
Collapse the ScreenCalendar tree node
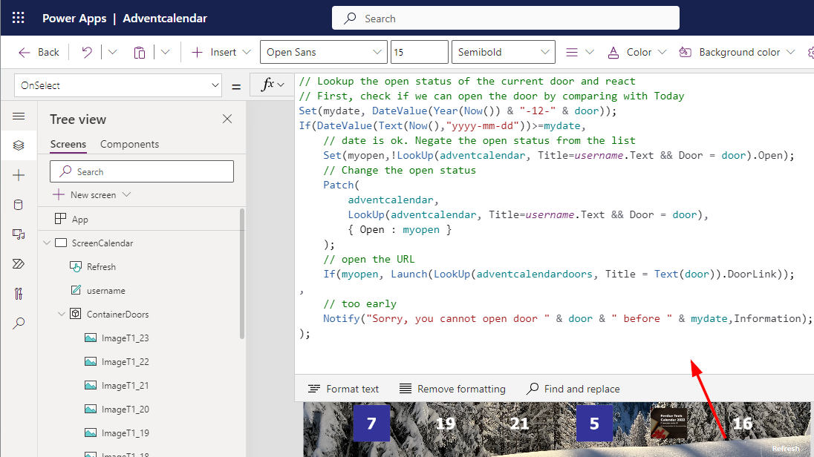[48, 243]
